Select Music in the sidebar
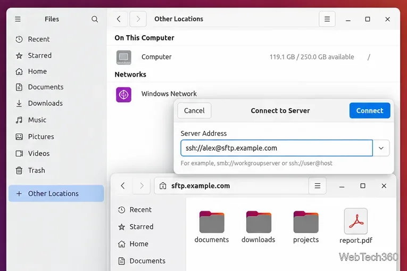The image size is (407, 271). click(56, 120)
